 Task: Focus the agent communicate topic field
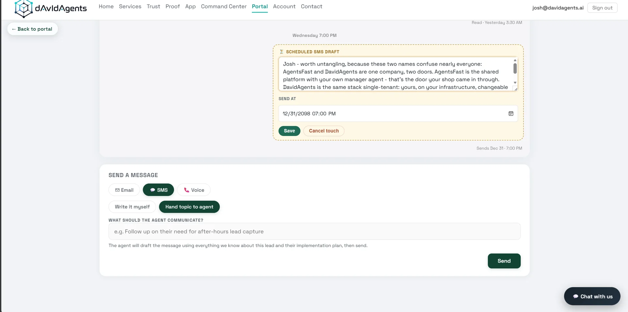[x=314, y=232]
